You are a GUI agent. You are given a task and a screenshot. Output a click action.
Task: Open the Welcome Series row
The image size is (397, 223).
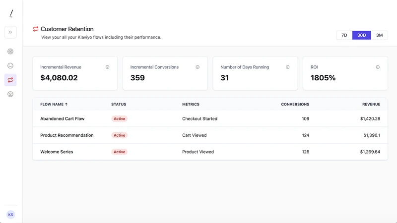[x=210, y=152]
